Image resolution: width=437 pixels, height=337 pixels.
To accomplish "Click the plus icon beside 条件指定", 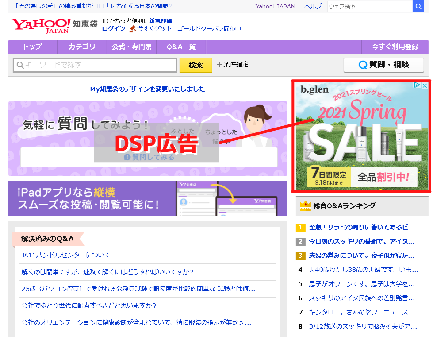I will tap(219, 65).
